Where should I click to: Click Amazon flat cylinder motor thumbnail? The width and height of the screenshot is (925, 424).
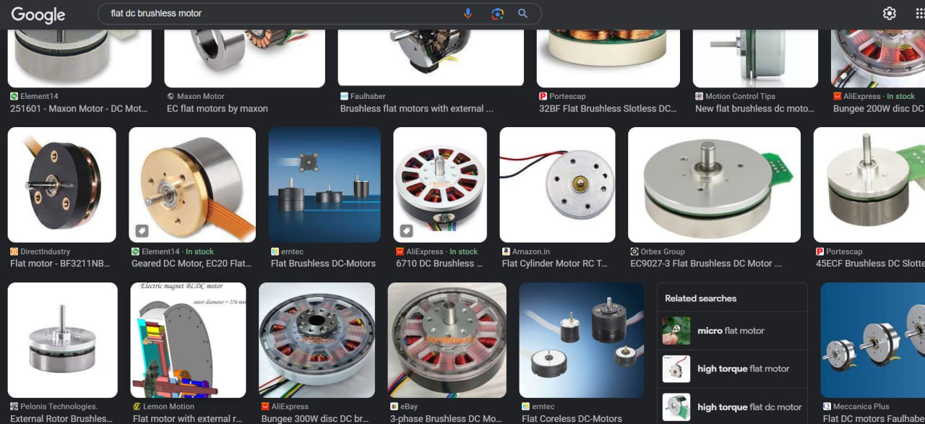point(557,185)
